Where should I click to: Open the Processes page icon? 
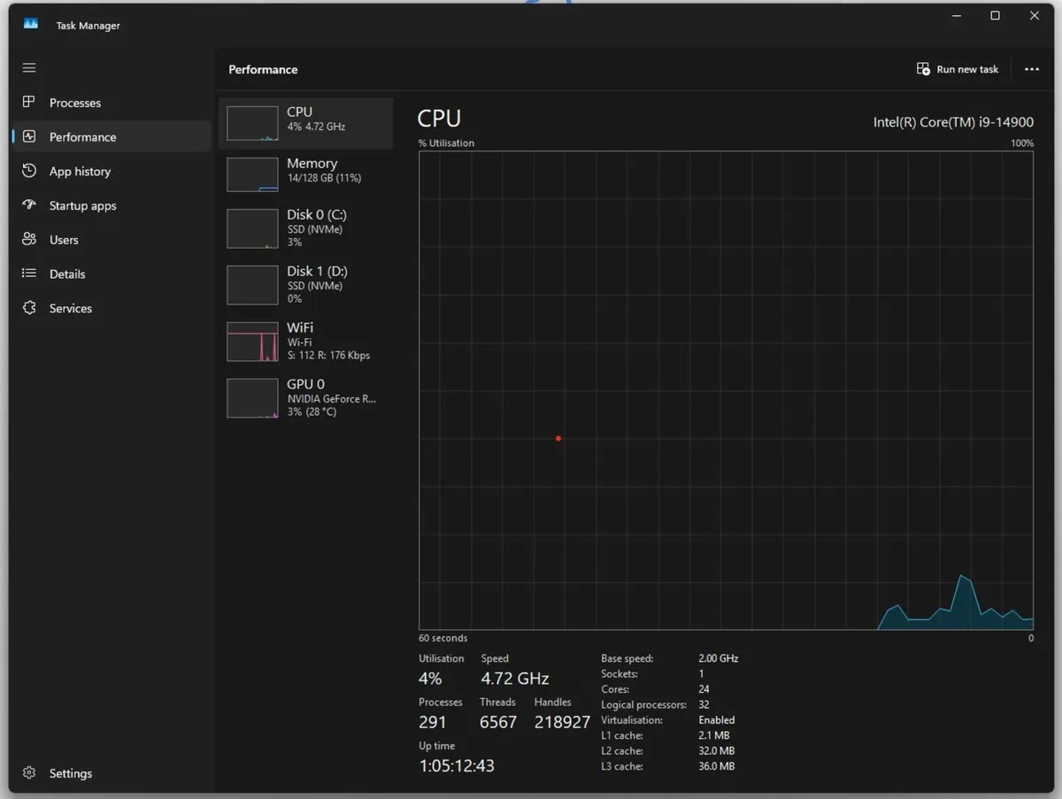[29, 103]
